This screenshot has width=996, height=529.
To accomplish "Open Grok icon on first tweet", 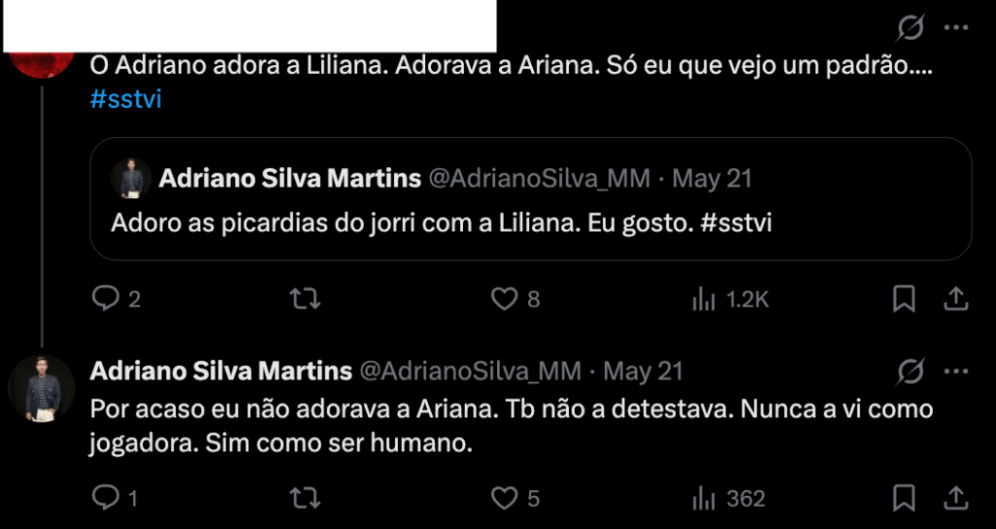I will pos(910,28).
